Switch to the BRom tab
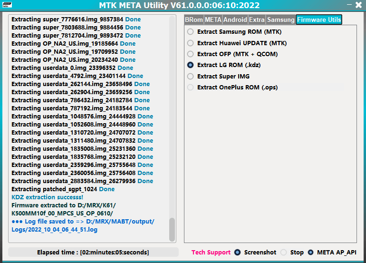Screen dimensions: 366x263 [194, 19]
